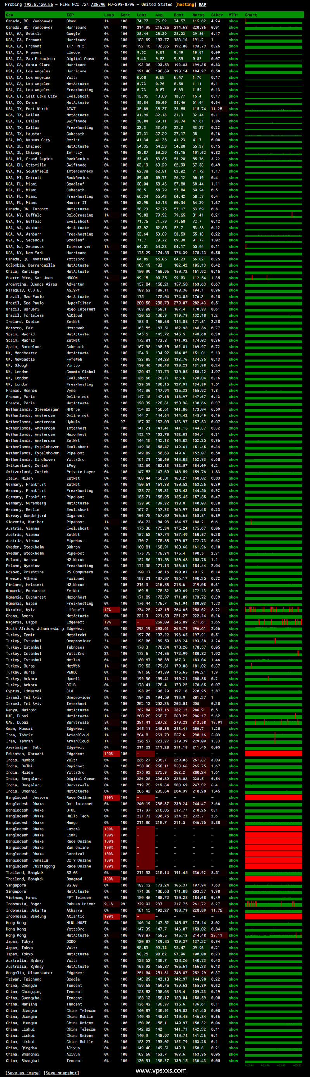Image resolution: width=310 pixels, height=1077 pixels.
Task: Show MTR for UK Slough Virtuo row
Action: pyautogui.click(x=233, y=365)
